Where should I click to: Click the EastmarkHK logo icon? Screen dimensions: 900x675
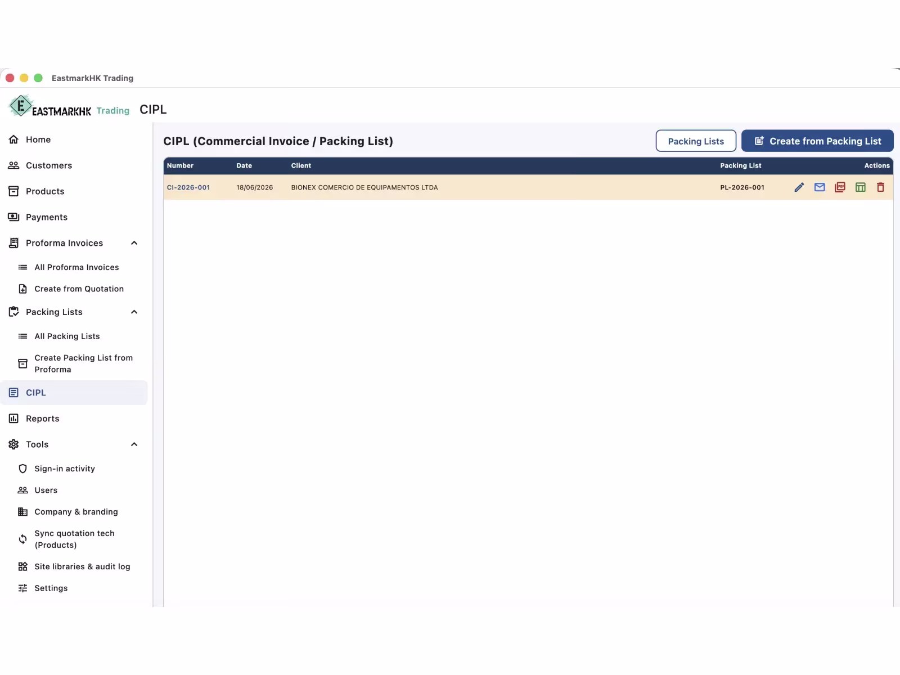point(21,106)
